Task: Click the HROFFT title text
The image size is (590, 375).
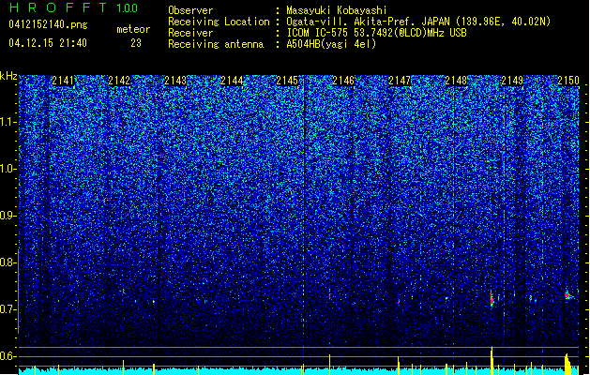Action: [58, 7]
